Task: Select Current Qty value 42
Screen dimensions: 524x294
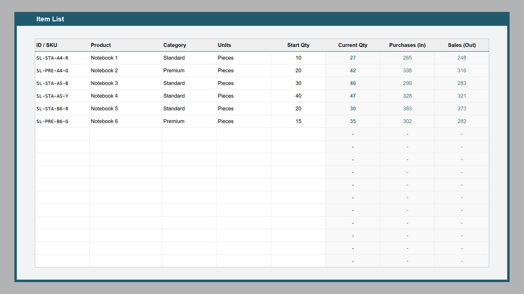Action: tap(352, 71)
